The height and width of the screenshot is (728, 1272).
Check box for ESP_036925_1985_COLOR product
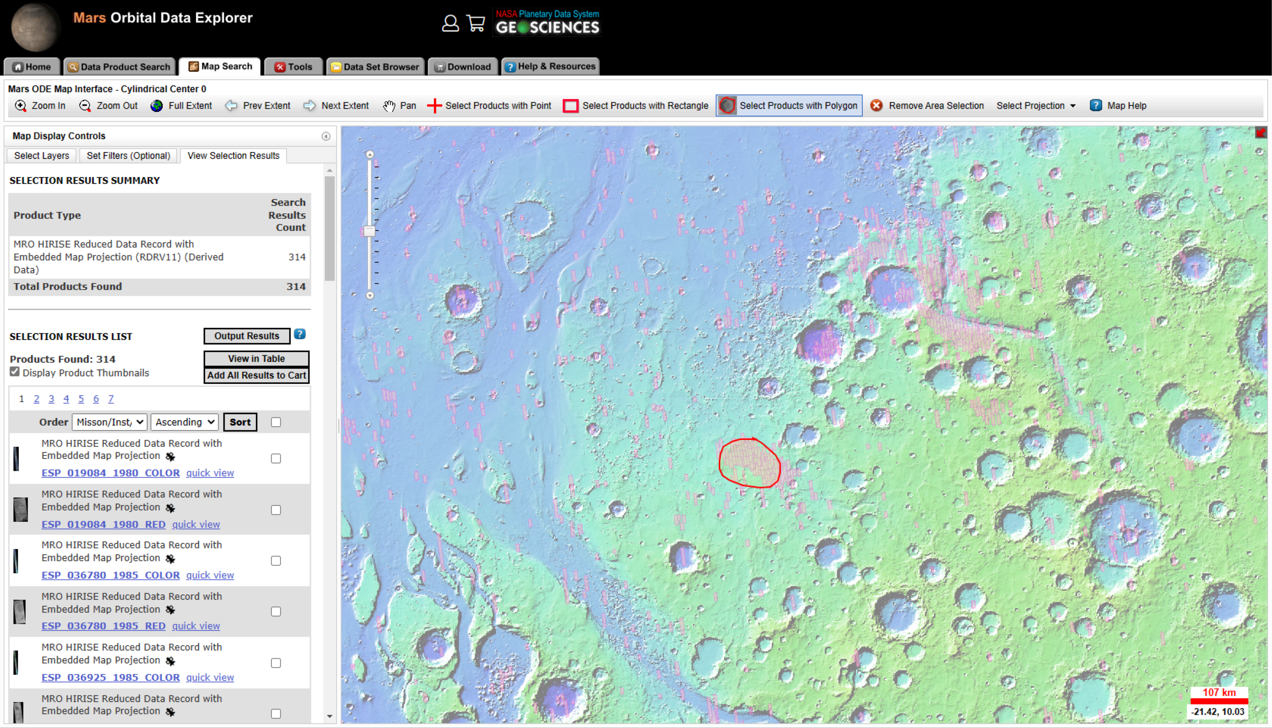(275, 663)
